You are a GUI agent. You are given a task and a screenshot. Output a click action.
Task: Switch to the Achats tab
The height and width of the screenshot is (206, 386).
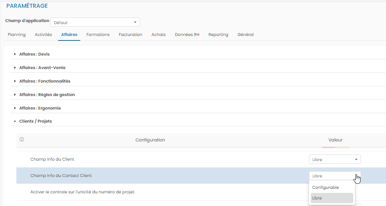pyautogui.click(x=158, y=35)
